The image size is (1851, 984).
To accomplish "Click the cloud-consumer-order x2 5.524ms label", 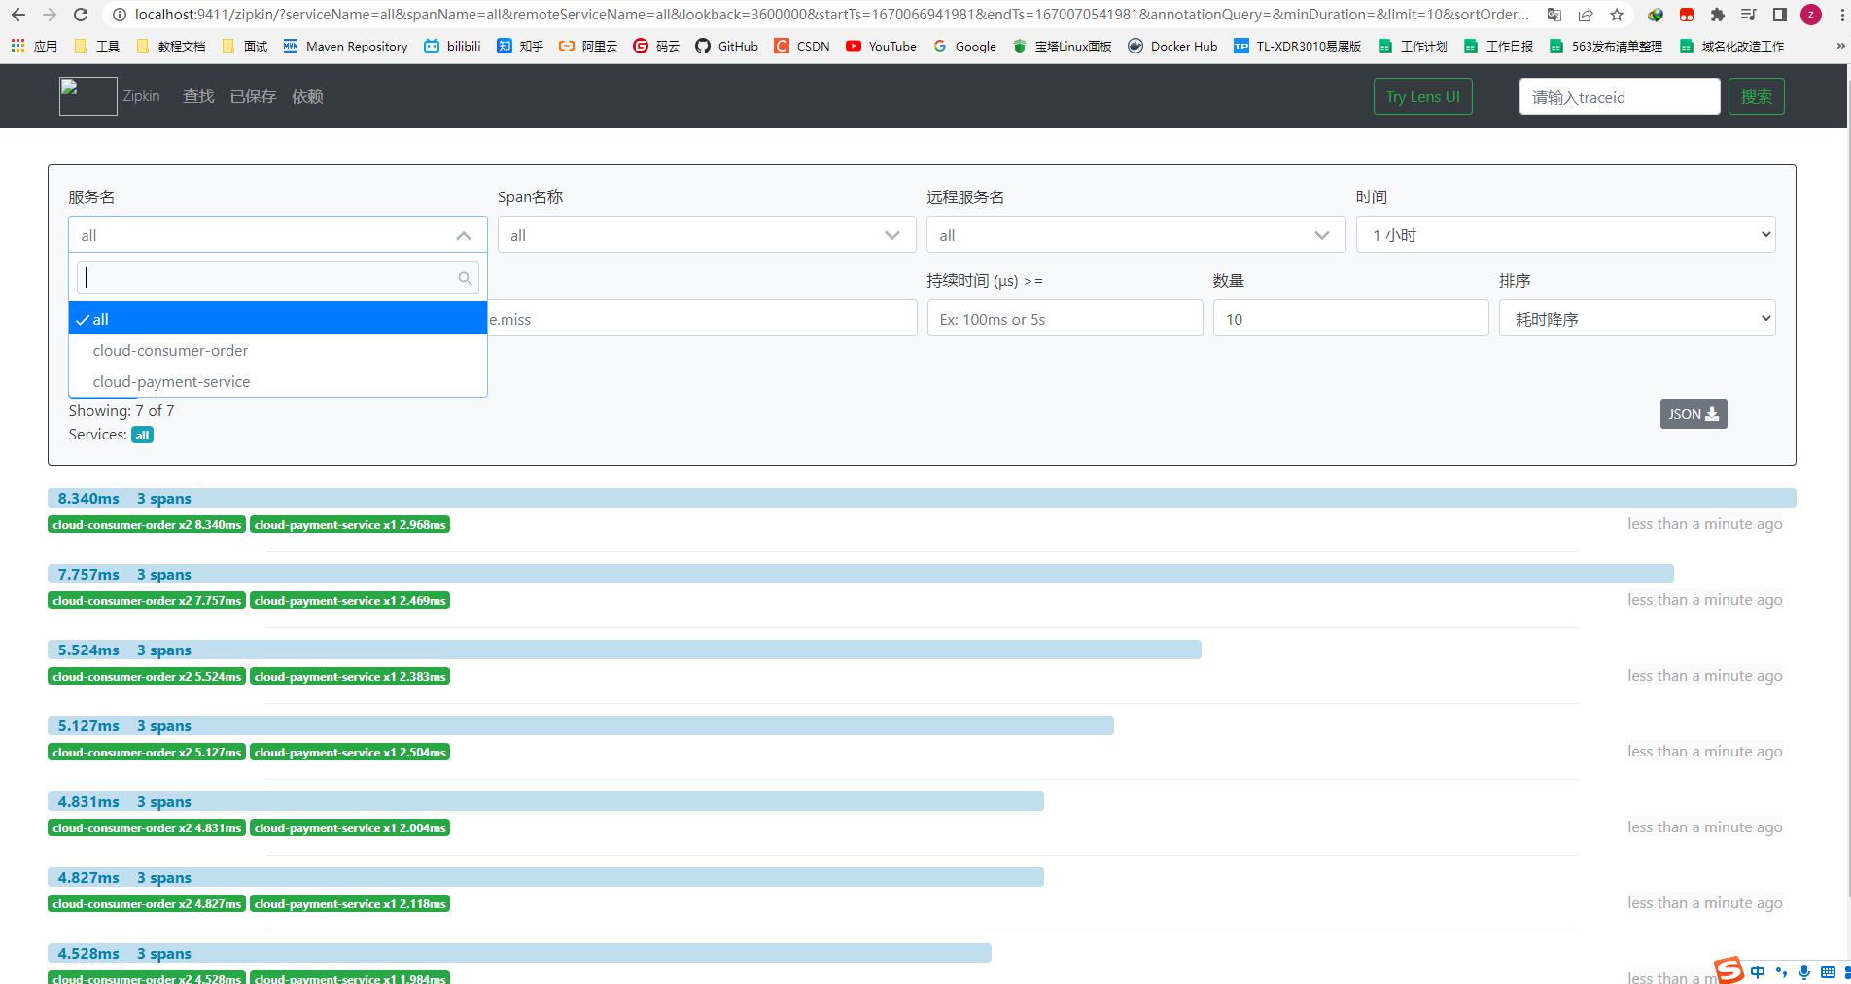I will (147, 676).
